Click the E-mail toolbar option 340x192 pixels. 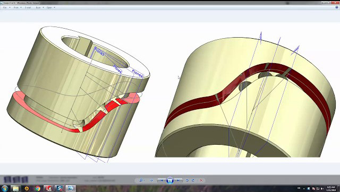click(x=28, y=7)
